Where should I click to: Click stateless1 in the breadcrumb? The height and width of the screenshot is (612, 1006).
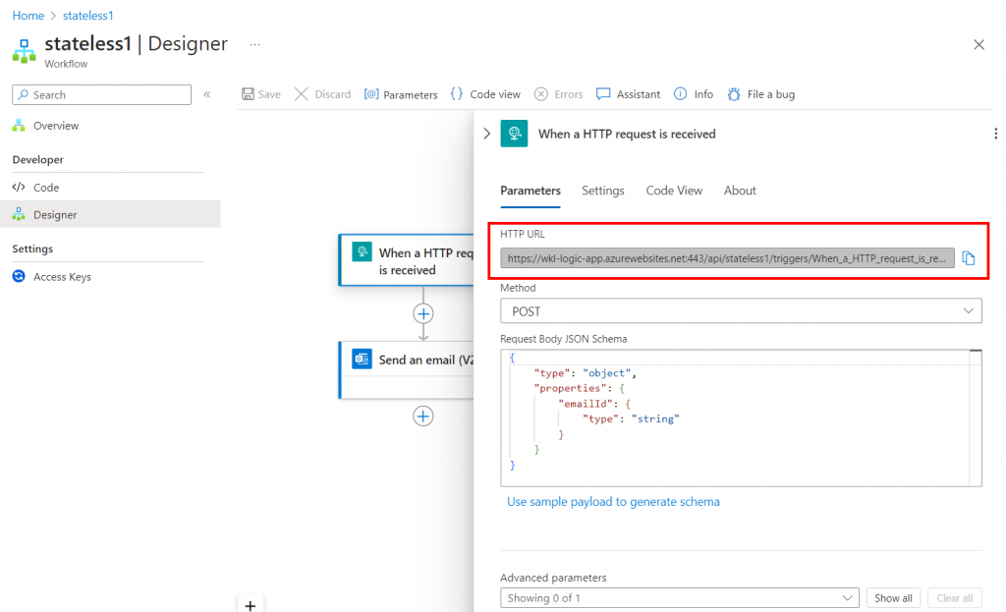coord(87,16)
